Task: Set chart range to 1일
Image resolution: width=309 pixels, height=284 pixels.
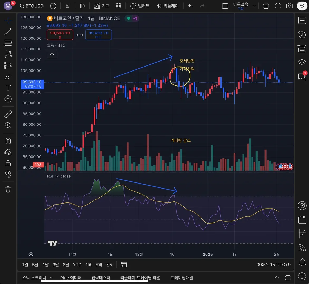Action: tap(25, 265)
